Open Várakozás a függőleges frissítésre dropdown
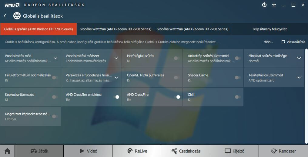308x157 pixels. [116, 78]
